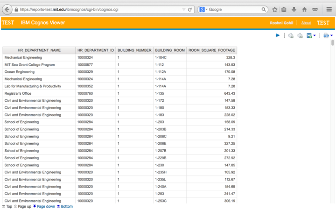Open the Downloads arrow icon

point(294,9)
